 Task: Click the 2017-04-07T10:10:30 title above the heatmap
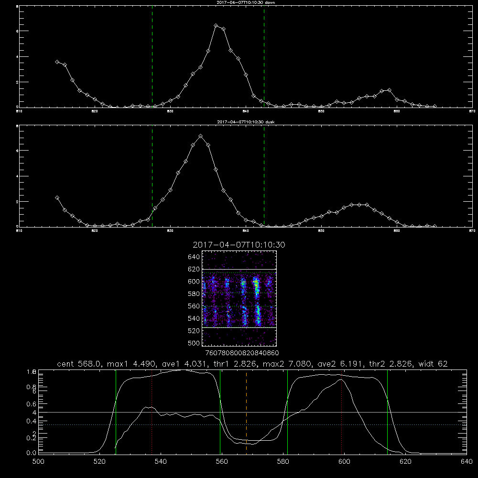click(x=239, y=245)
